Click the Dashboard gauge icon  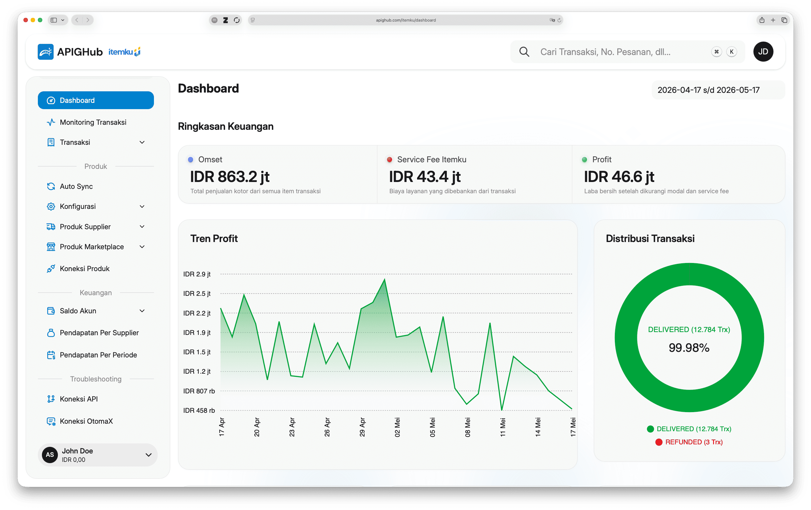click(x=51, y=100)
